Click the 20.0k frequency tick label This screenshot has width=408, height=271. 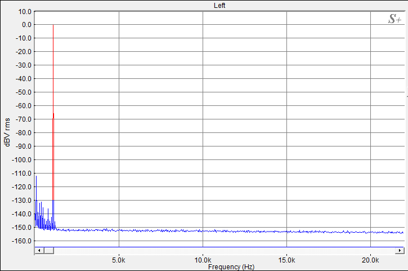(x=370, y=260)
